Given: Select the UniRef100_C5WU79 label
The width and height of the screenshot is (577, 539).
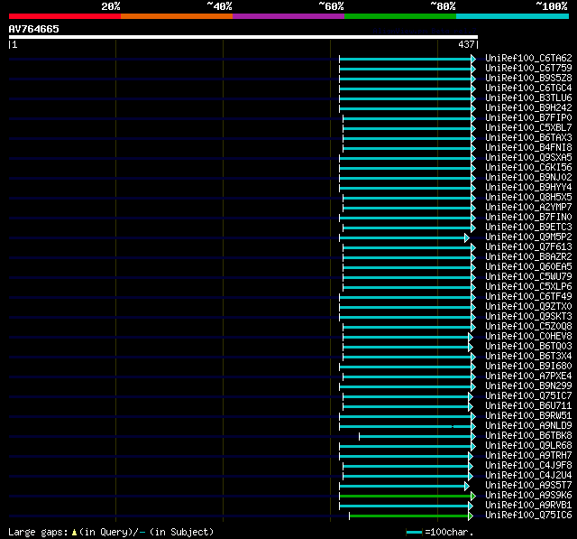Looking at the screenshot, I should [x=528, y=277].
